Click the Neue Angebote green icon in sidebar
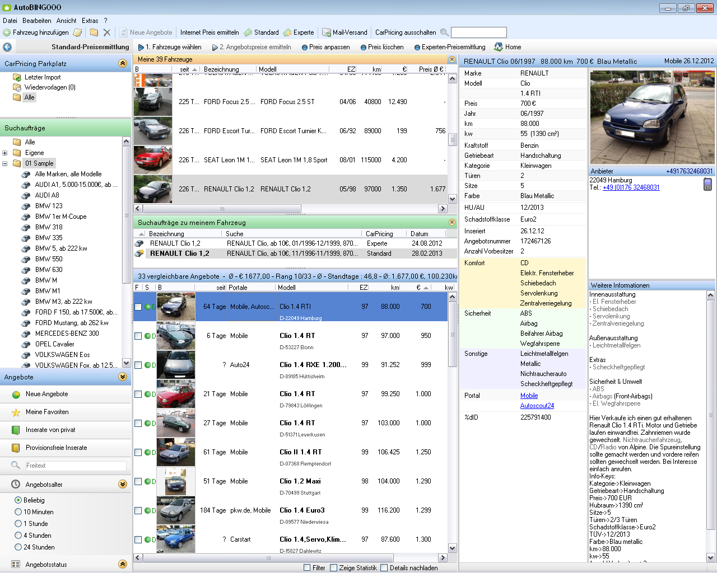Screen dimensions: 717x573 (16, 394)
